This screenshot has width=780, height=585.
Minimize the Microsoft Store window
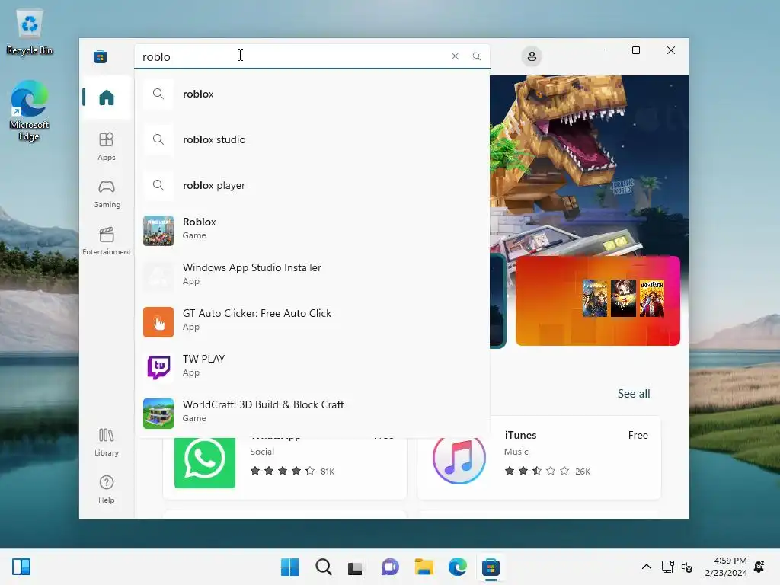601,50
